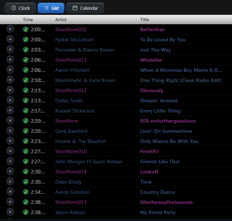Click status check for One Thing Right

coord(26,80)
